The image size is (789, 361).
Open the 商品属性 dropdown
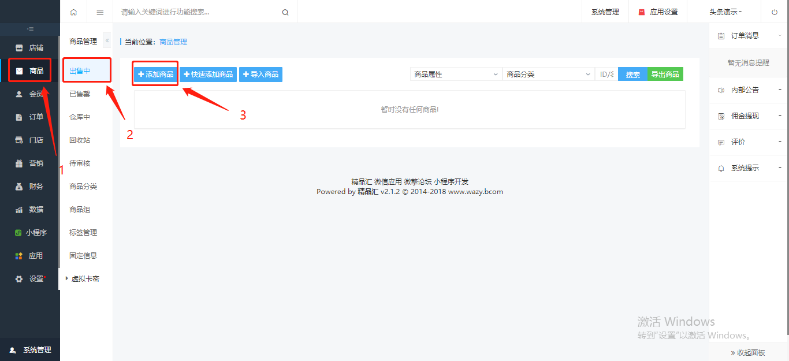click(x=456, y=74)
